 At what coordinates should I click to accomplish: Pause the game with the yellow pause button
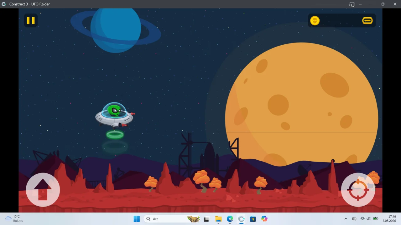click(x=31, y=21)
